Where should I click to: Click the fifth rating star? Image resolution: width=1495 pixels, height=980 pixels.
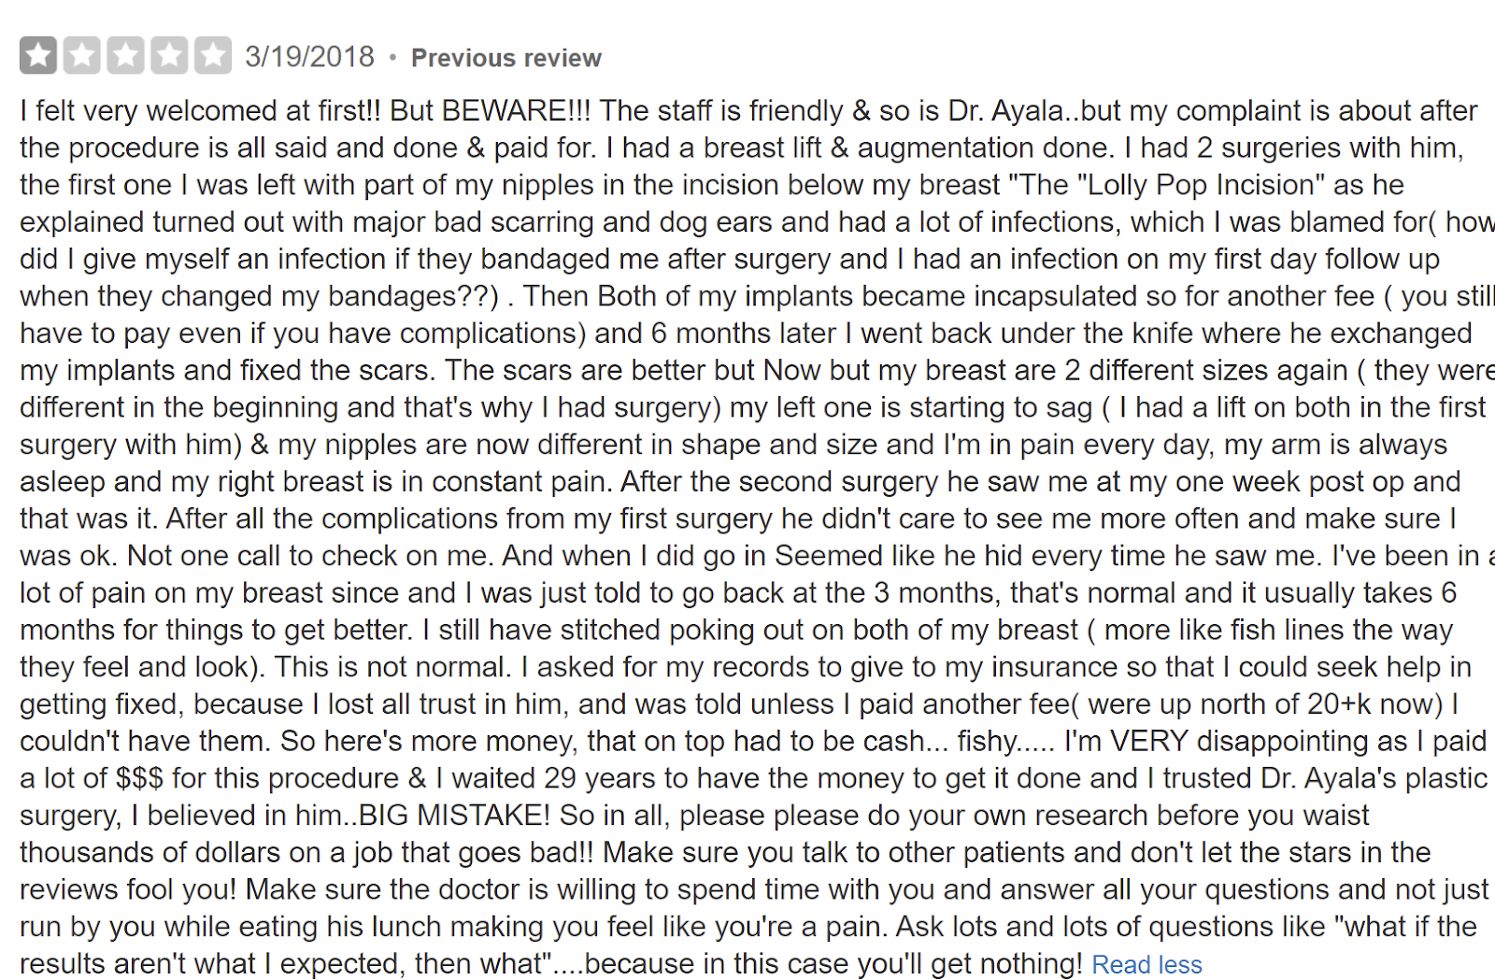pos(213,55)
